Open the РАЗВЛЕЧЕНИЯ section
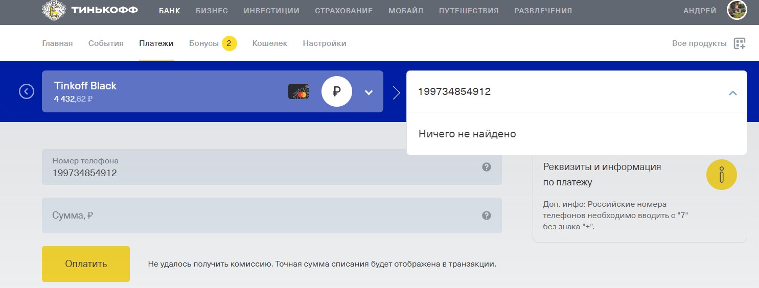 pos(543,11)
